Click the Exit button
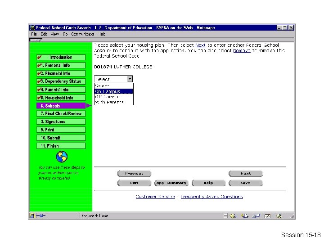This screenshot has height=243, width=324. point(134,183)
